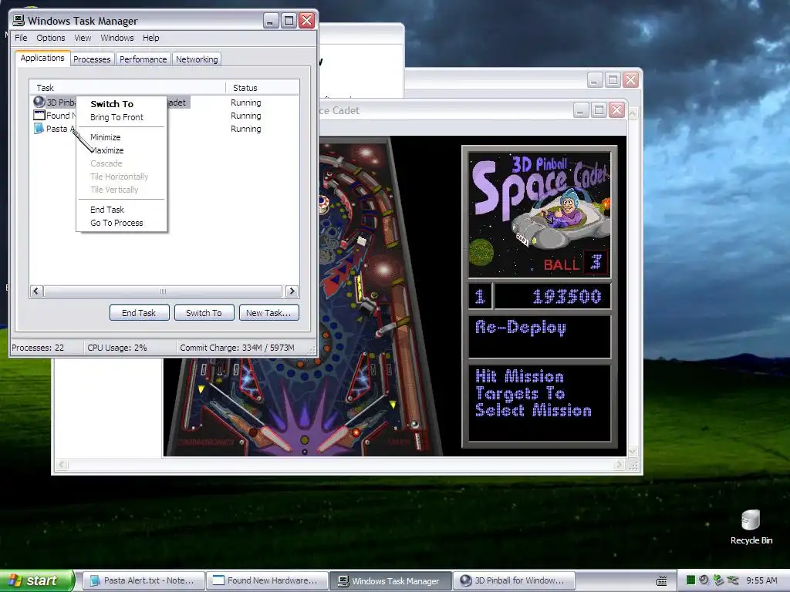Close the Windows Task Manager window
The height and width of the screenshot is (592, 790).
pos(307,21)
